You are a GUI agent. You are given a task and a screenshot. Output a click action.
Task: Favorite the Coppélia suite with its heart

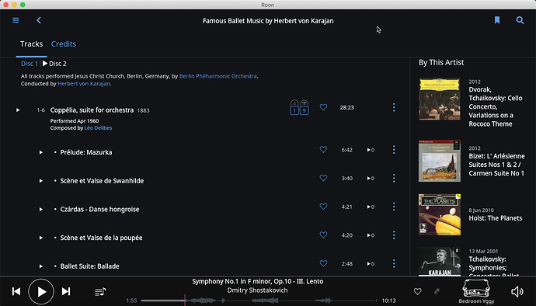[323, 107]
